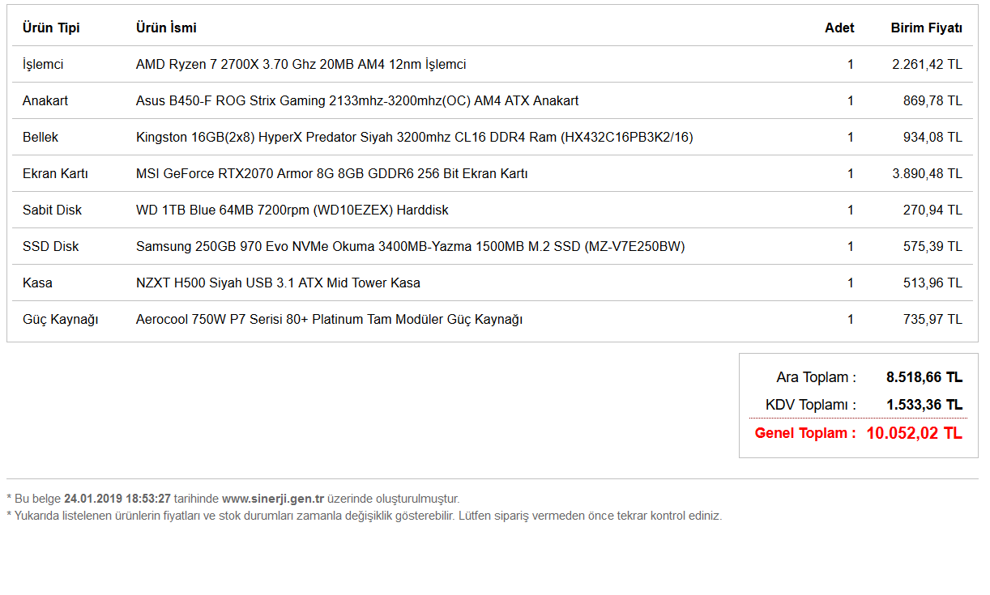This screenshot has width=990, height=595.
Task: Click the quantity 1 in Güç Kaynağı row
Action: pos(851,319)
